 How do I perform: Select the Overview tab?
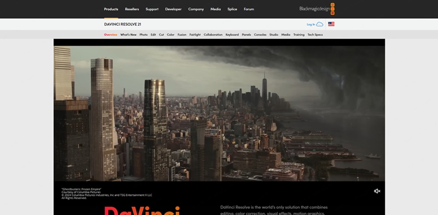pyautogui.click(x=111, y=35)
